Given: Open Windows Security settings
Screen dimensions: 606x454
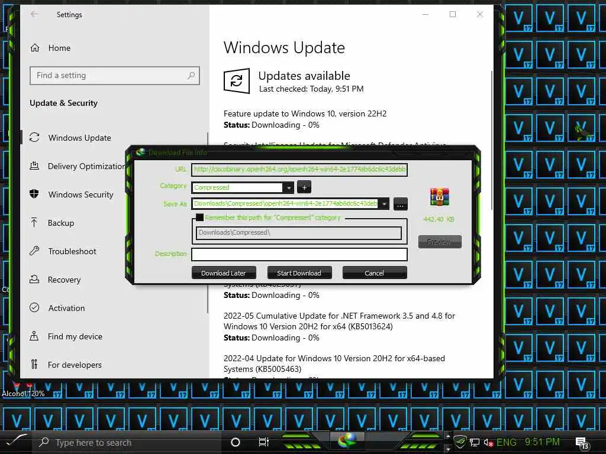Looking at the screenshot, I should pyautogui.click(x=80, y=194).
